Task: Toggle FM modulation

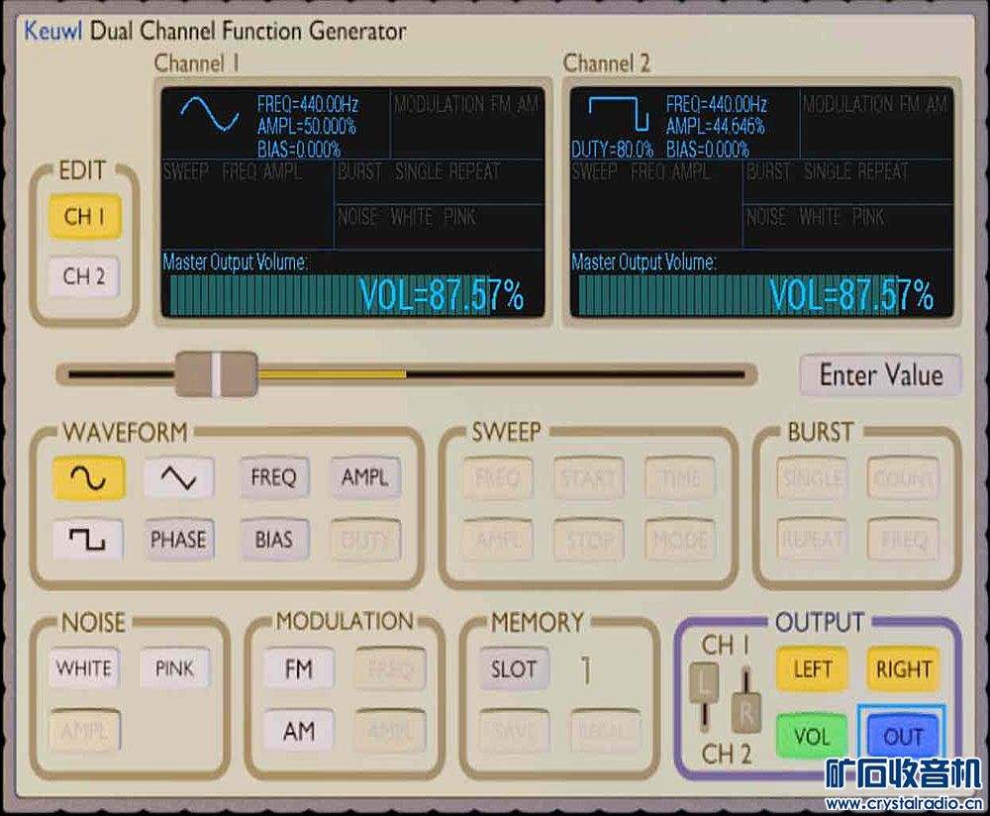Action: click(x=299, y=668)
